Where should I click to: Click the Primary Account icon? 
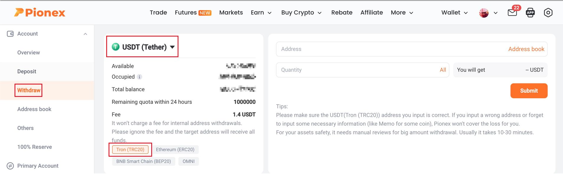point(11,166)
